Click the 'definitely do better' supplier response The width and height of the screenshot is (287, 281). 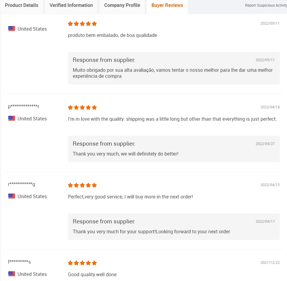click(125, 154)
